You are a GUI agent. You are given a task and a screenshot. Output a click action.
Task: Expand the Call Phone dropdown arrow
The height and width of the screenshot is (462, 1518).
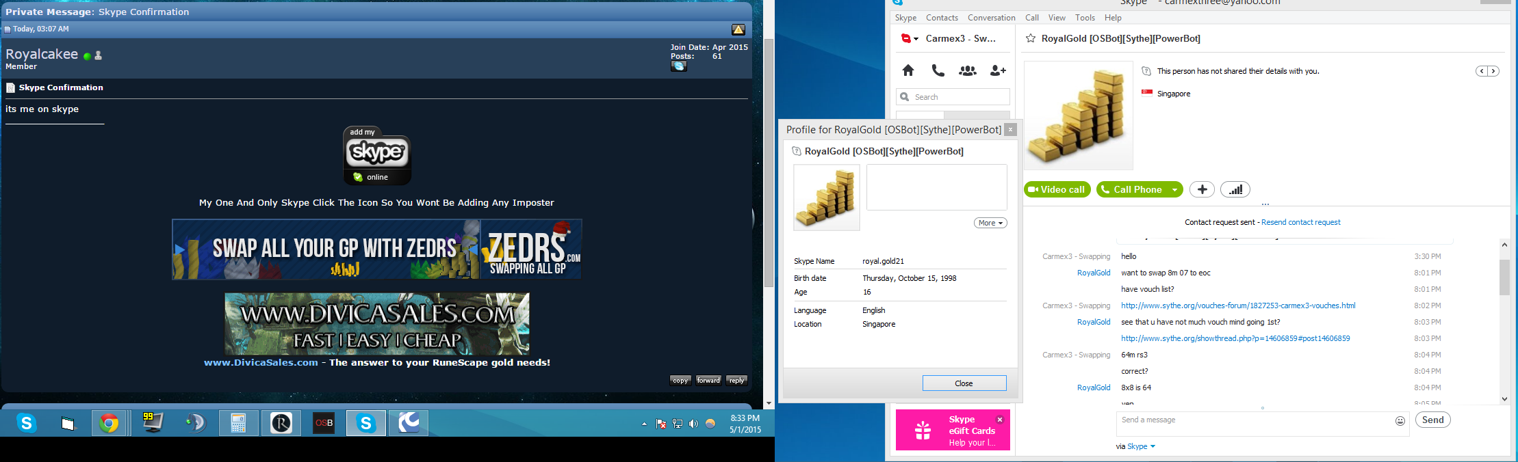click(x=1174, y=189)
